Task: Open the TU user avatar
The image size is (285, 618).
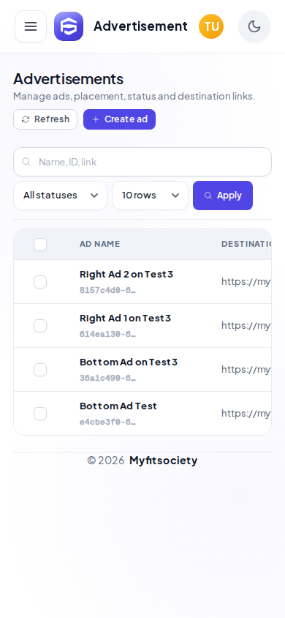Action: point(211,26)
